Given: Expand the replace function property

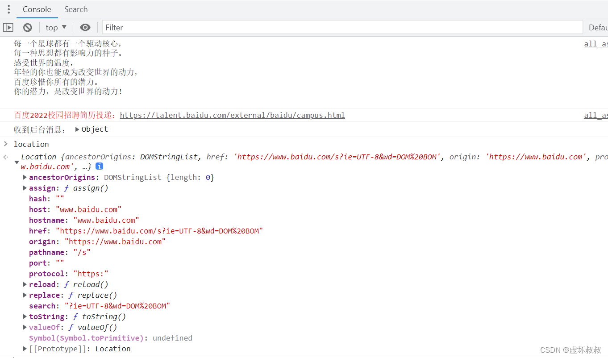Looking at the screenshot, I should point(25,295).
